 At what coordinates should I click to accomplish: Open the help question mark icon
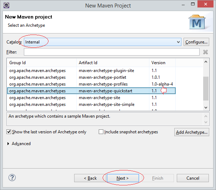(x=12, y=178)
